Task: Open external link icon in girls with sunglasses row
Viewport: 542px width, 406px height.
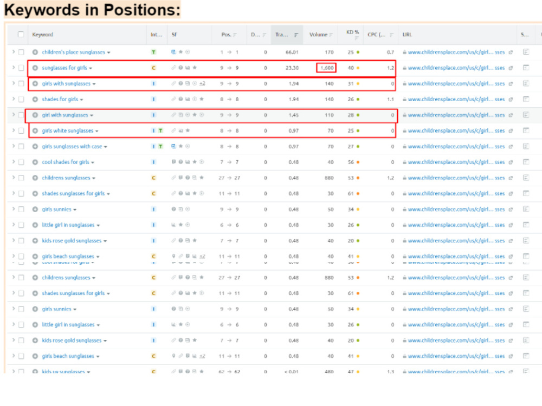Action: tap(511, 84)
